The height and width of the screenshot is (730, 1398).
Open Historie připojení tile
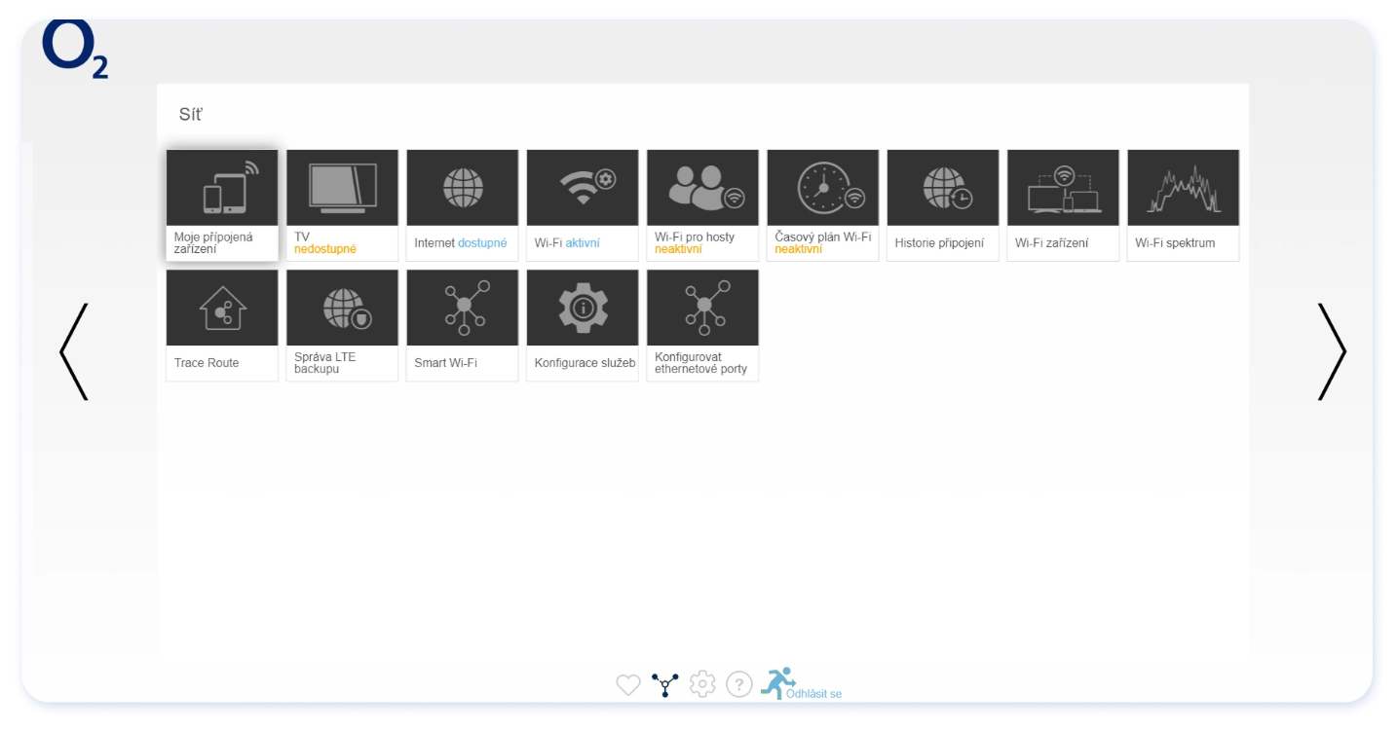(942, 204)
